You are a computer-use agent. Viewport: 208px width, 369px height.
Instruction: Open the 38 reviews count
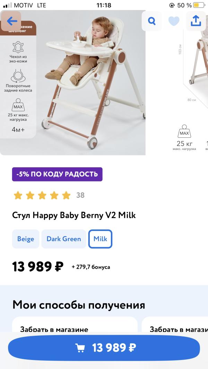80,195
